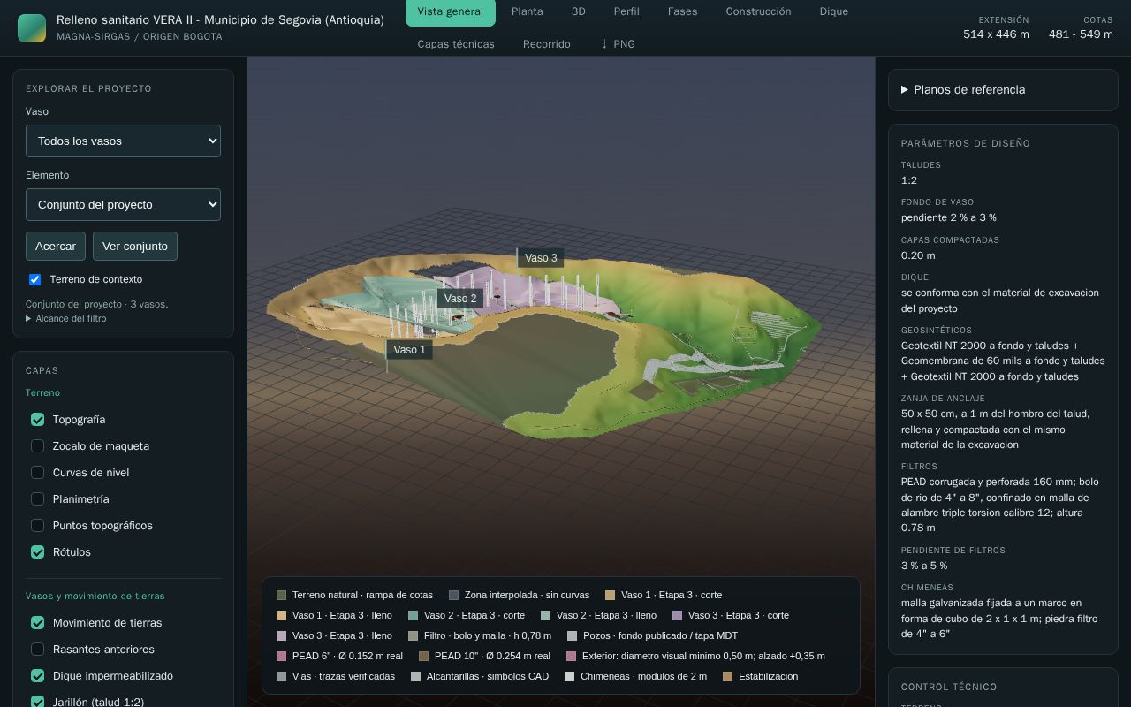Click the project title Relleno sanitario VERA II
The image size is (1131, 707).
pos(220,19)
